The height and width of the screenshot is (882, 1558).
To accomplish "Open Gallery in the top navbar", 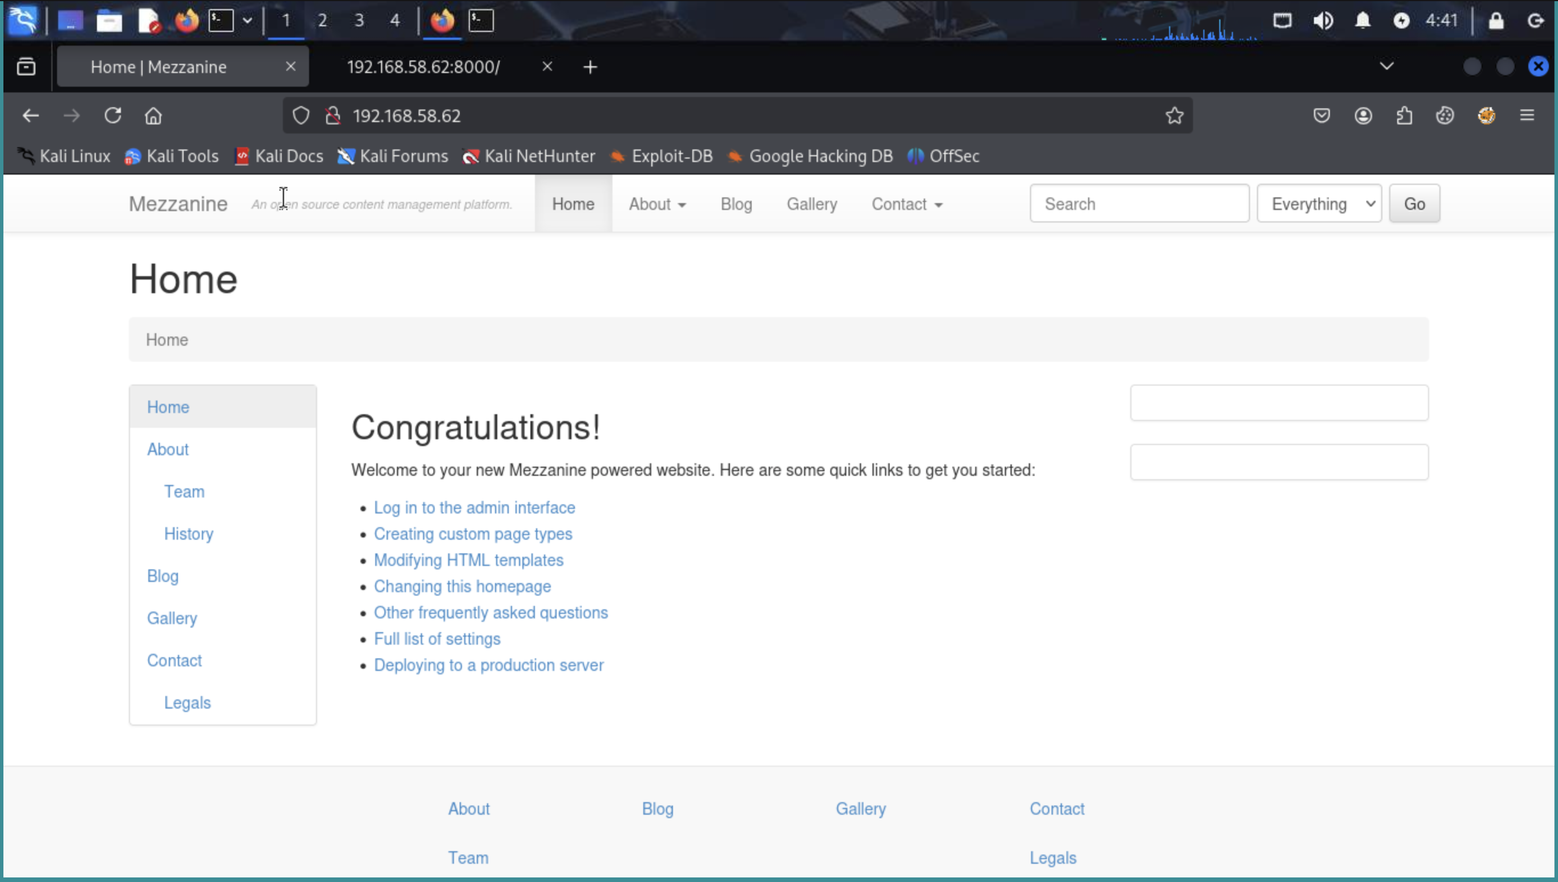I will (812, 204).
